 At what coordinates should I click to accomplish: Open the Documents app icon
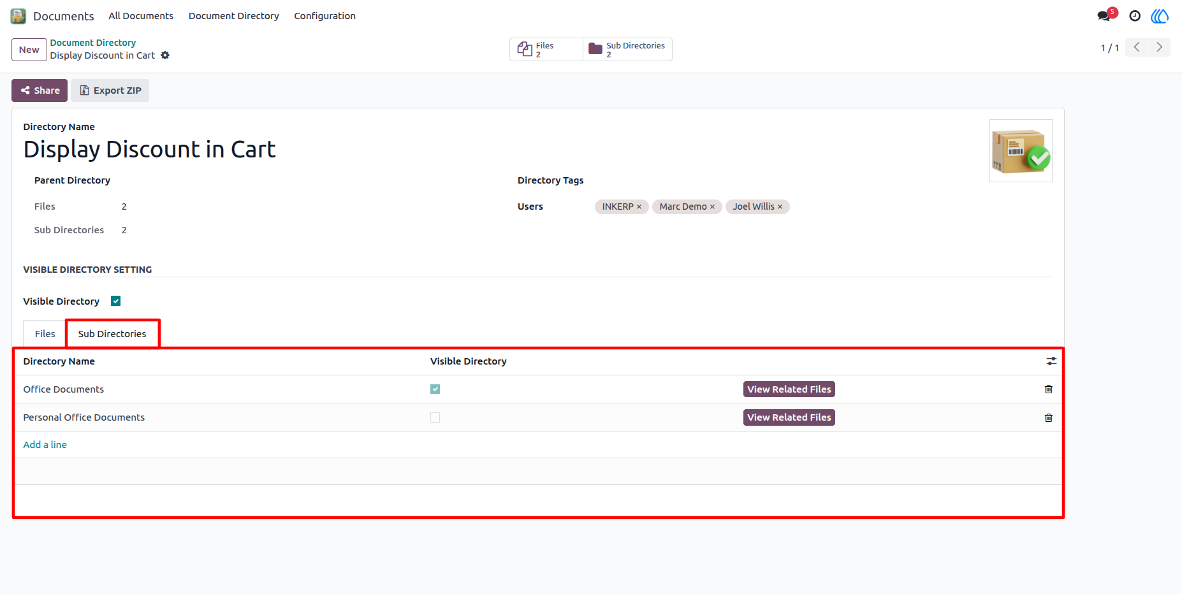click(x=18, y=16)
